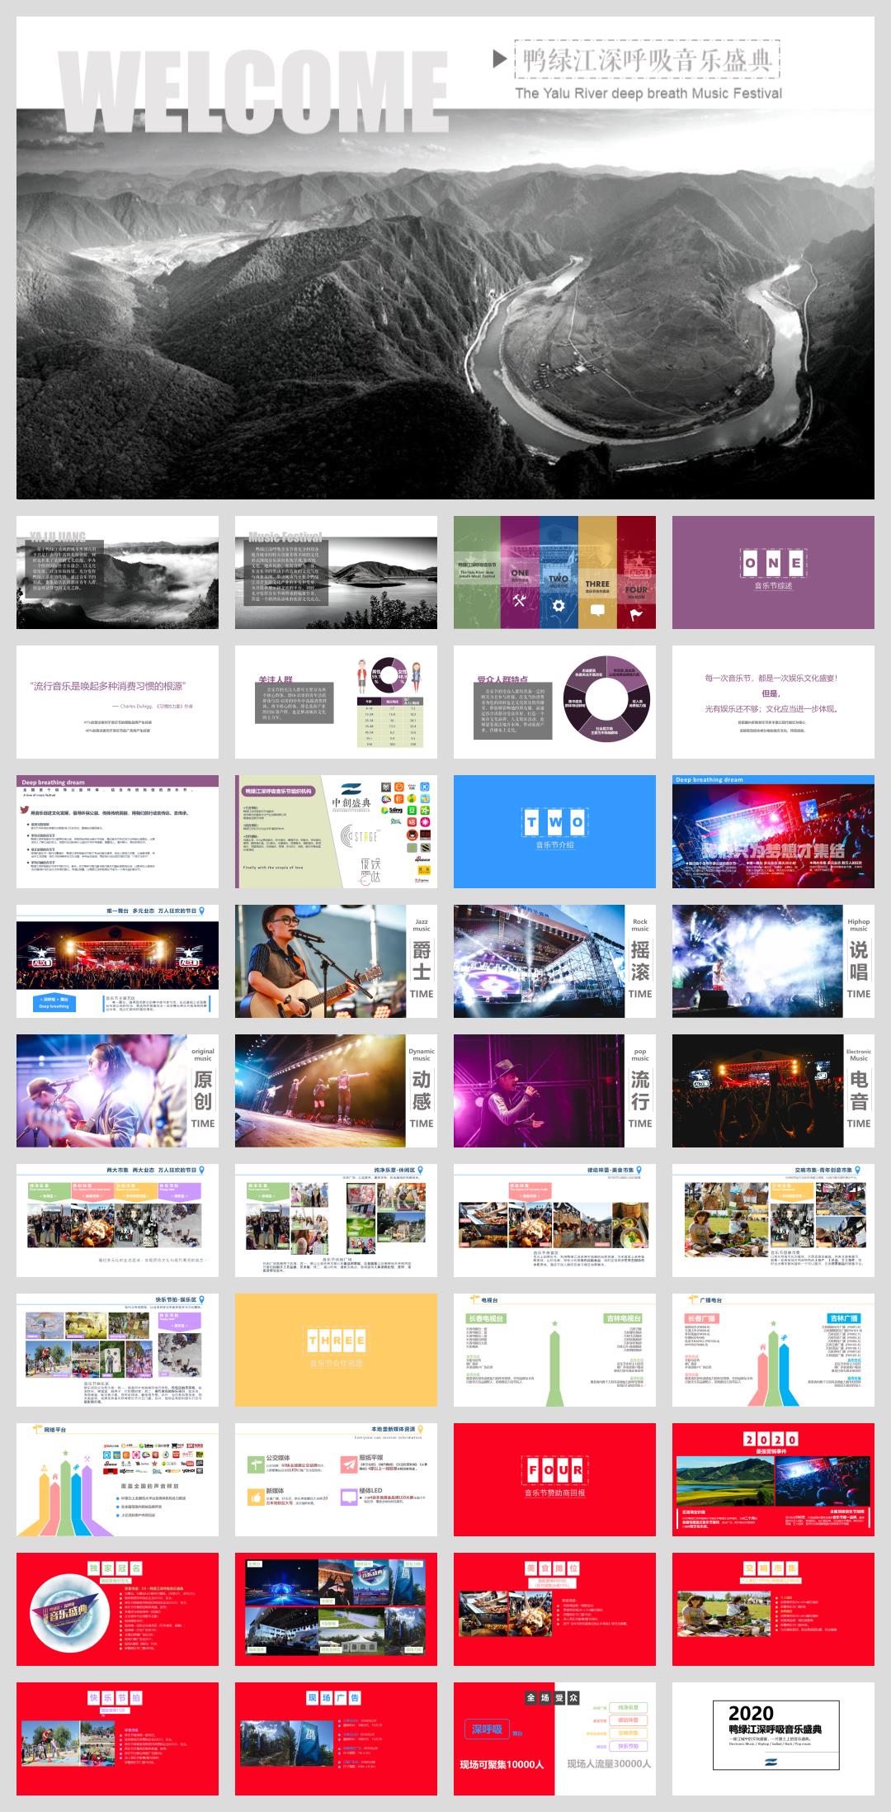Screen dimensions: 891x1812
Task: Click the 深呼吸 box on the red slide
Action: [x=487, y=1729]
